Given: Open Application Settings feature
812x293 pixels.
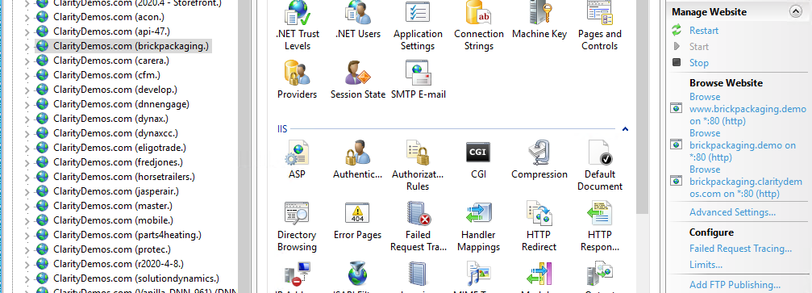Looking at the screenshot, I should (x=418, y=25).
